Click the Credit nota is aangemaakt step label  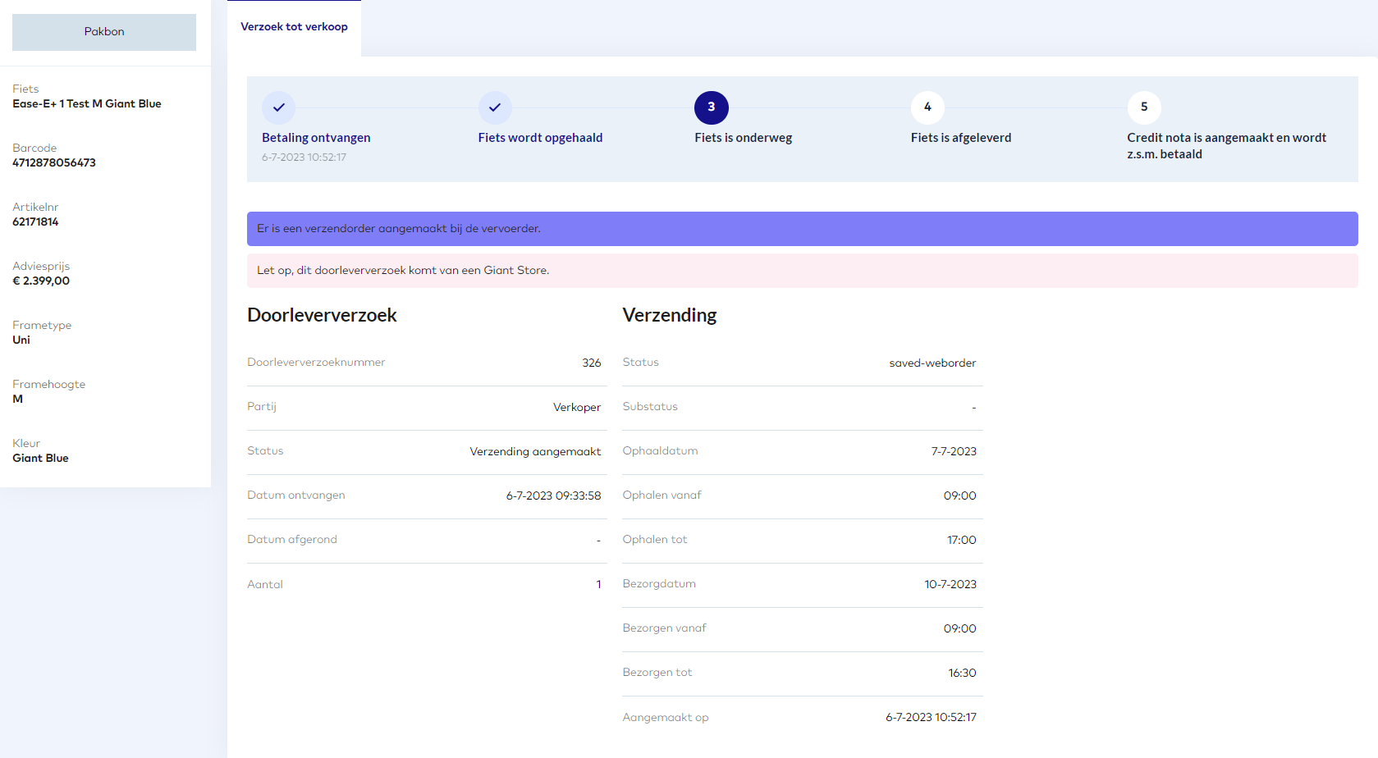tap(1226, 146)
